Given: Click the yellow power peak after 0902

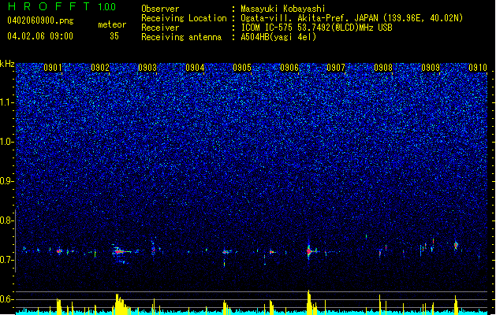Looking at the screenshot, I should 120,304.
